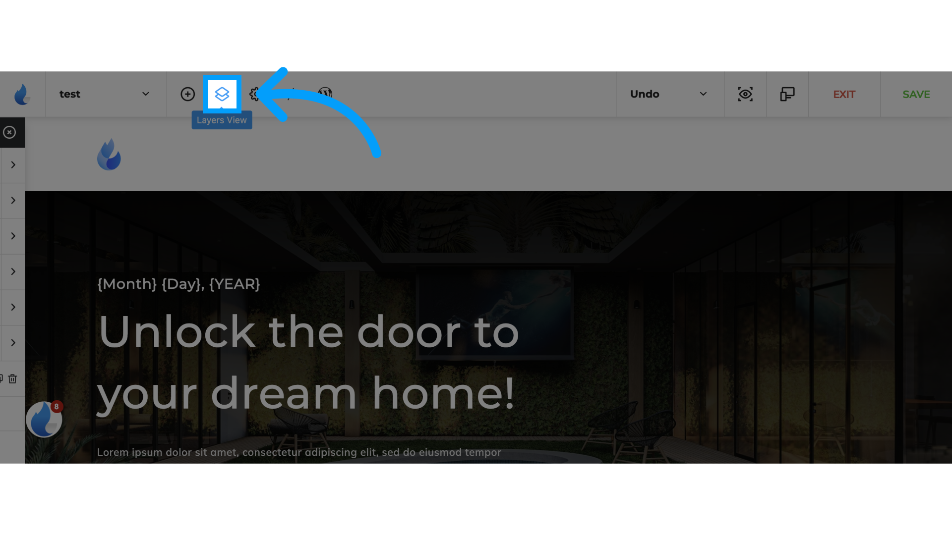Click the Droip flame logo icon
Image resolution: width=952 pixels, height=535 pixels.
click(x=22, y=94)
